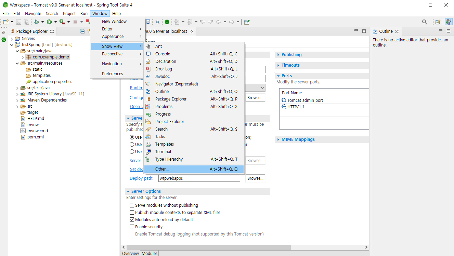Screen dimensions: 454x256
Task: Select application.properties file
Action: click(52, 82)
